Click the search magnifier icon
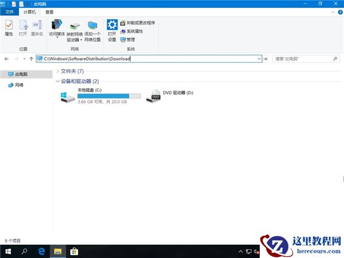The image size is (344, 258). point(335,59)
